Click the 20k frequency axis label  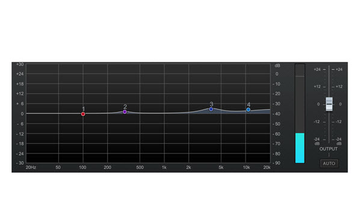[x=267, y=167]
